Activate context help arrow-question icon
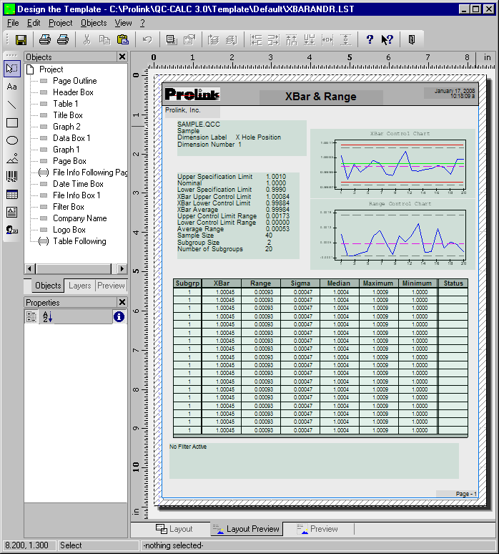This screenshot has width=499, height=554. tap(387, 39)
